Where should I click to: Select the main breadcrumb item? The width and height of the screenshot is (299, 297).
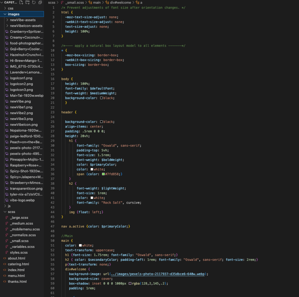[x=97, y=3]
